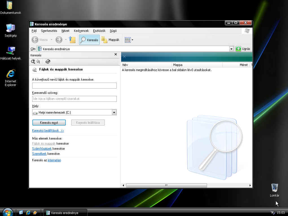
Task: Sort results by Méret column header
Action: click(236, 65)
